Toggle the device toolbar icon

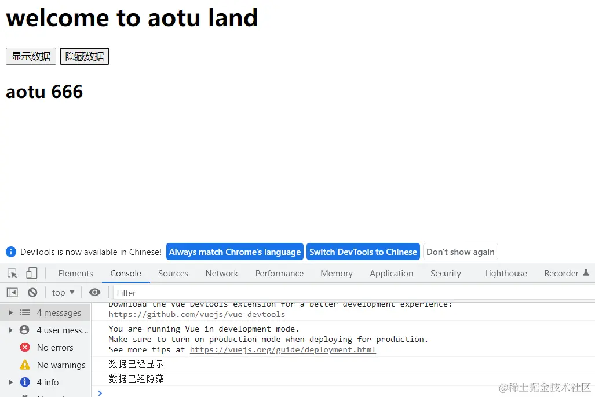click(31, 274)
